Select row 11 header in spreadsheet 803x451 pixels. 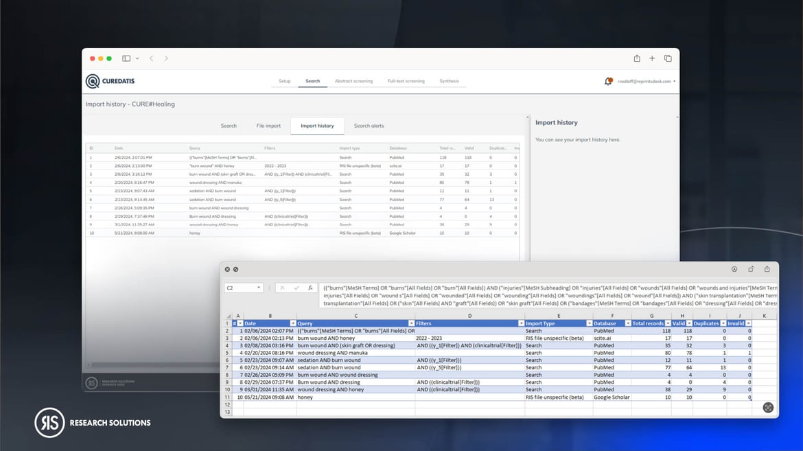click(227, 397)
